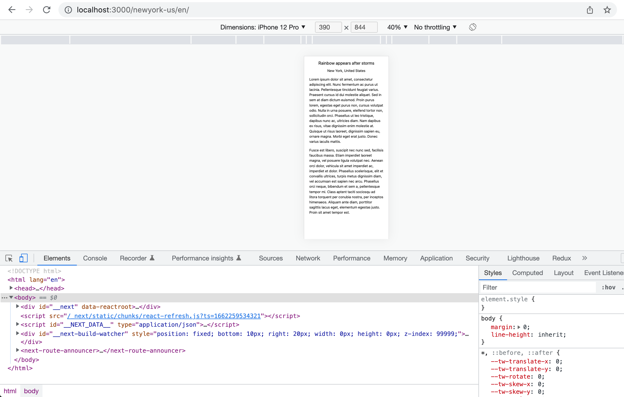
Task: Expand the __next-build-watcher div node
Action: (x=18, y=333)
